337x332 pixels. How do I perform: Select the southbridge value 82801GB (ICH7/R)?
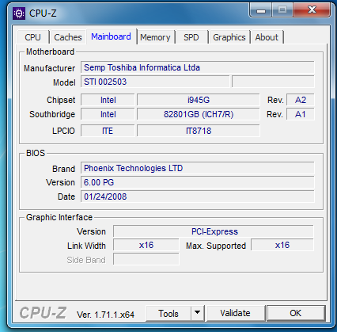[x=199, y=114]
